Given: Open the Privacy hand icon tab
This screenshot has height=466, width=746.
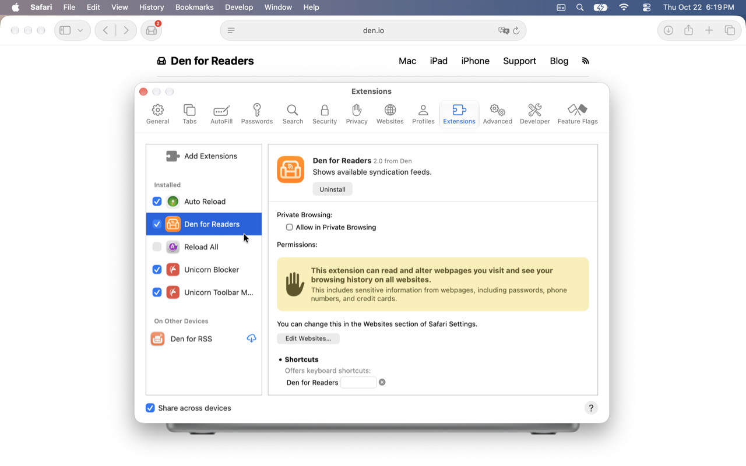Looking at the screenshot, I should click(x=357, y=114).
